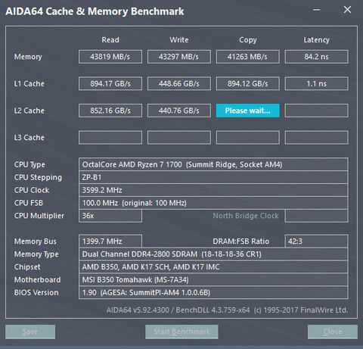Click the Latency column header
The height and width of the screenshot is (349, 363).
point(316,40)
